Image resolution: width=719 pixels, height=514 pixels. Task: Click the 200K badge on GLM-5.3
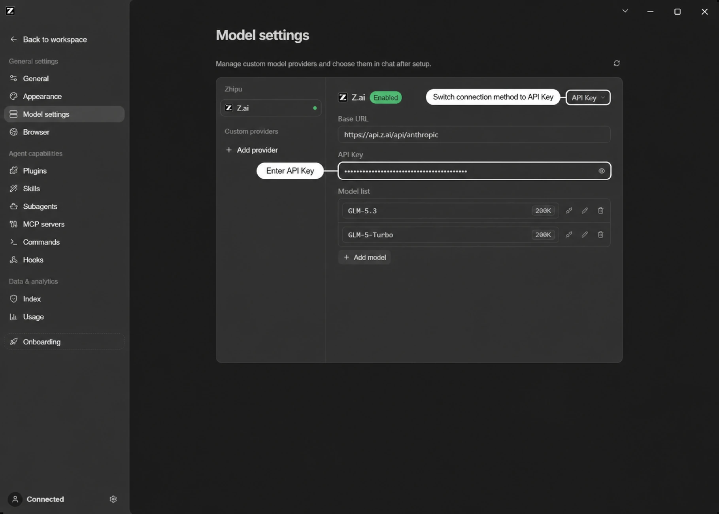(543, 210)
